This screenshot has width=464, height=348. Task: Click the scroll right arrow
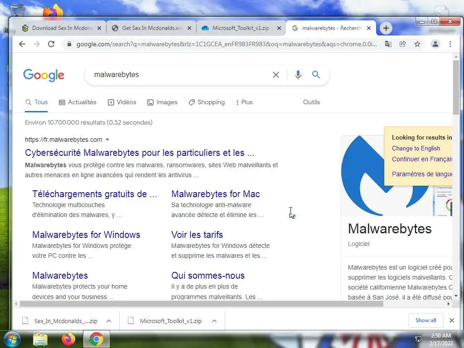pos(449,304)
